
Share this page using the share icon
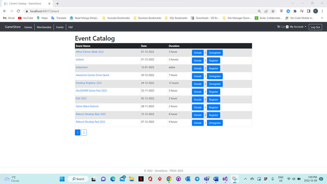tap(266, 11)
